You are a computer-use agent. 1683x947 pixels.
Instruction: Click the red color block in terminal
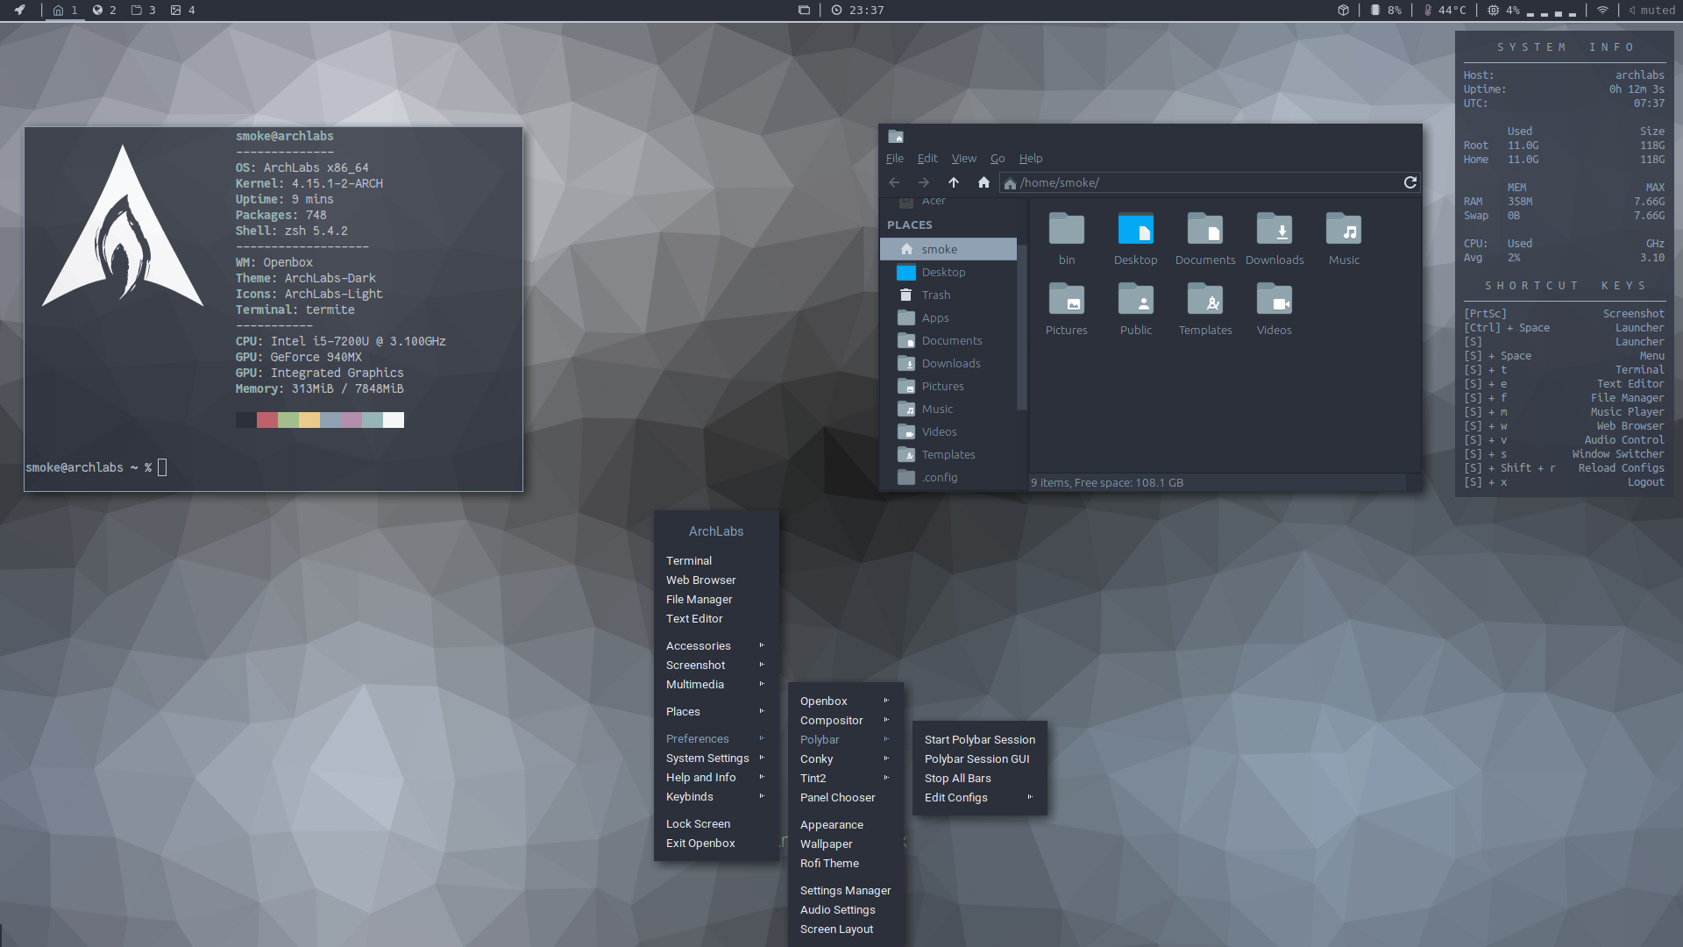tap(267, 420)
